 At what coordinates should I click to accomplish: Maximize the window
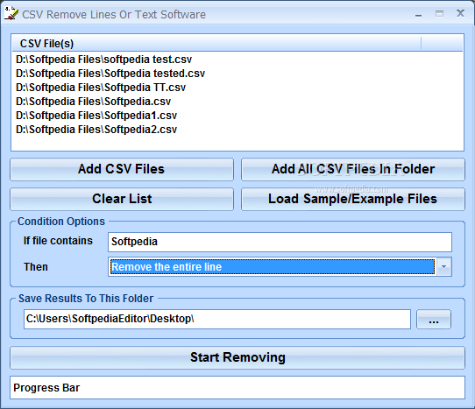coord(440,14)
